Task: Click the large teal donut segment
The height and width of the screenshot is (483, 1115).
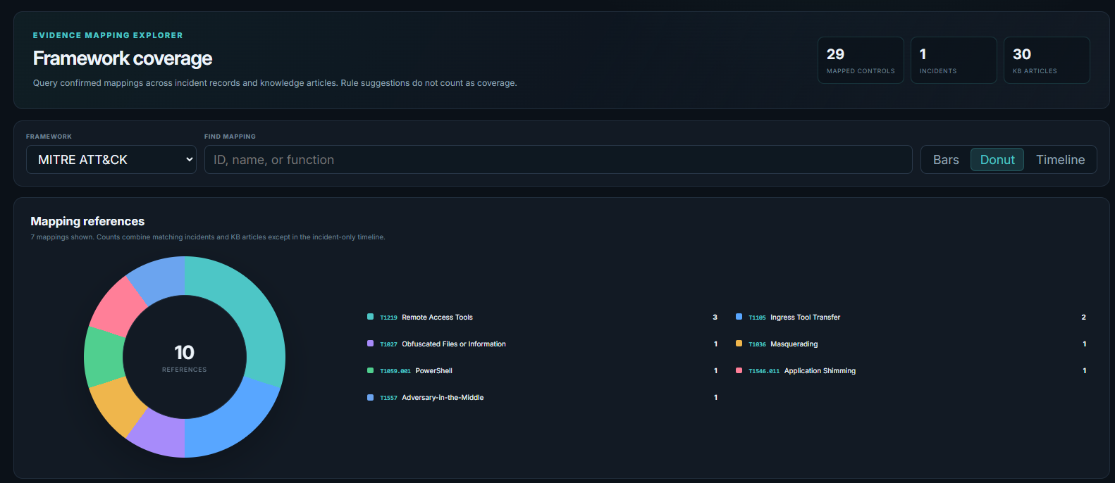Action: (x=255, y=318)
